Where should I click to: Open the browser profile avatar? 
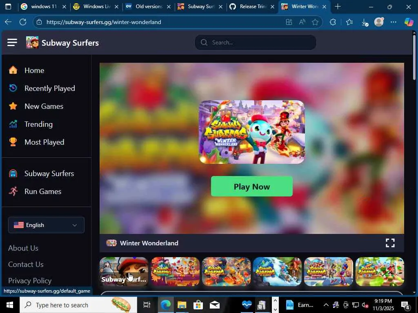click(x=379, y=22)
